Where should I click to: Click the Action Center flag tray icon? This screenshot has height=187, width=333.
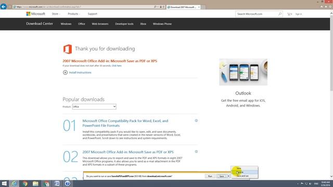pyautogui.click(x=302, y=183)
